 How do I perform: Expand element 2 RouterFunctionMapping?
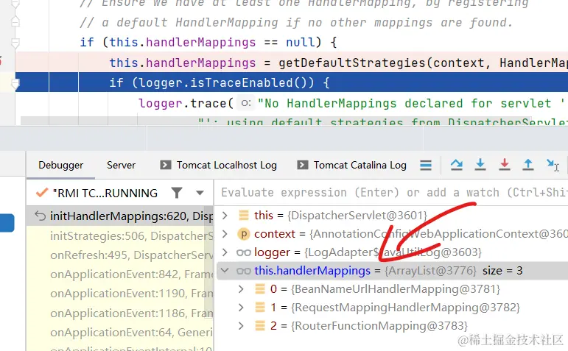(x=241, y=326)
